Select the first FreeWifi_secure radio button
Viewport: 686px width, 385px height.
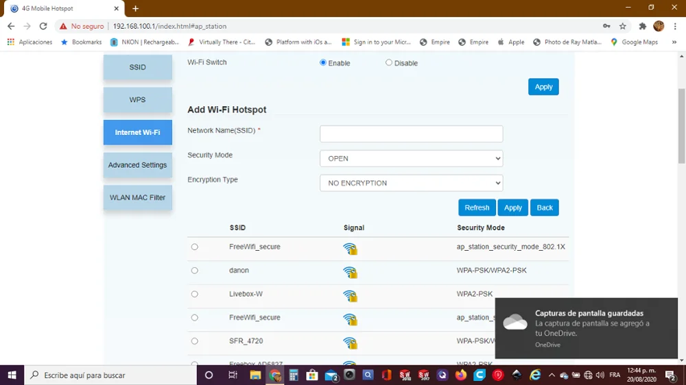(195, 247)
